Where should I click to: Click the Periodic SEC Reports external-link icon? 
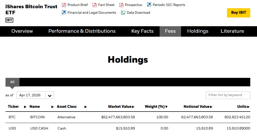[x=149, y=5]
